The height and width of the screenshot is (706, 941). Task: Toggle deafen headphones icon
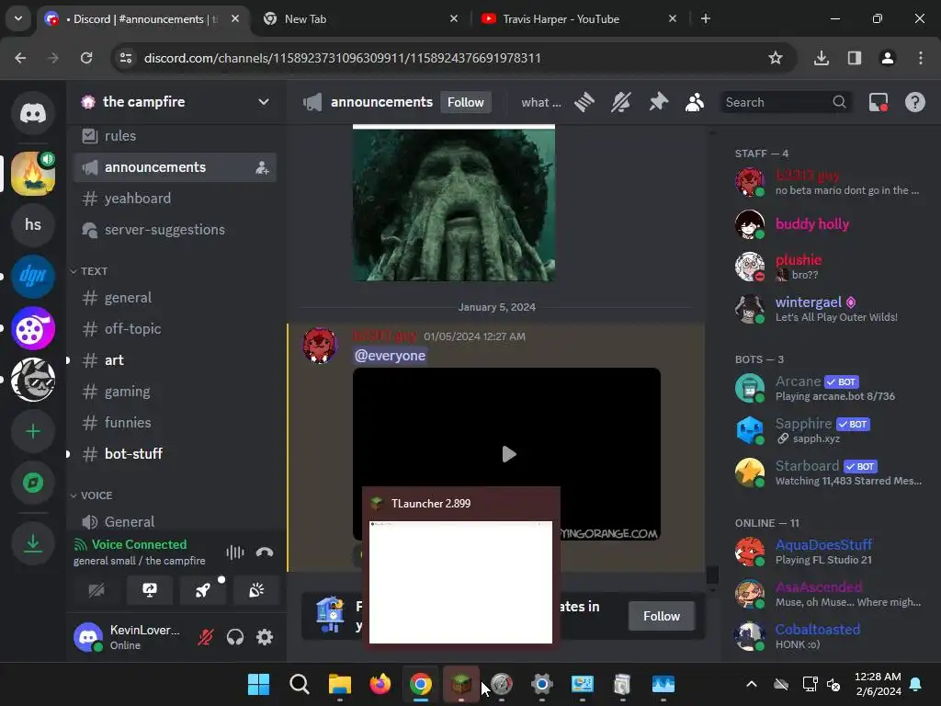235,637
